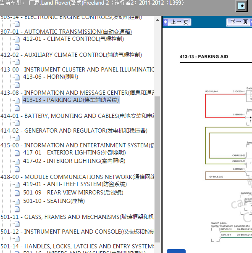The height and width of the screenshot is (253, 252).
Task: Click page icon beside 501-09 Rear View Mirrors
Action: click(x=17, y=193)
